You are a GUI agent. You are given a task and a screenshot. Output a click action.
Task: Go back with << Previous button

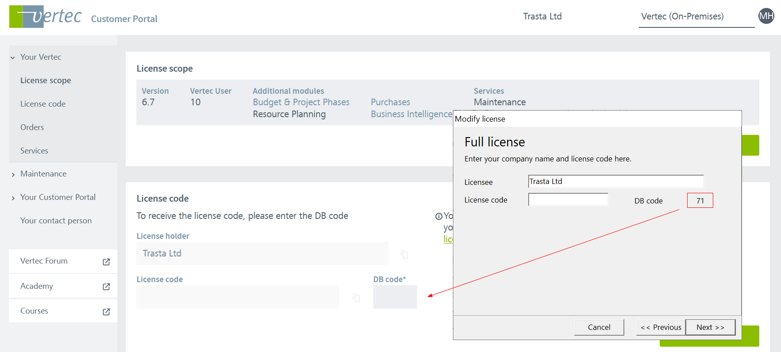[661, 327]
